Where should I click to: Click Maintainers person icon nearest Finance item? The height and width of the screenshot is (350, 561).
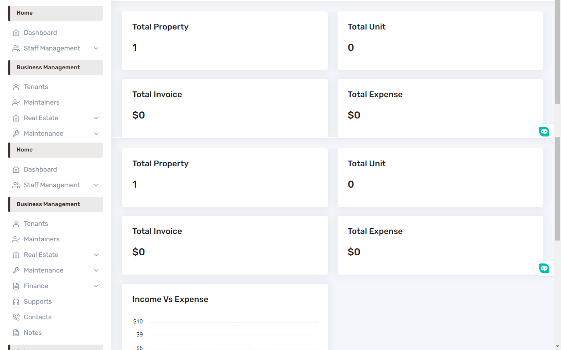pyautogui.click(x=16, y=239)
